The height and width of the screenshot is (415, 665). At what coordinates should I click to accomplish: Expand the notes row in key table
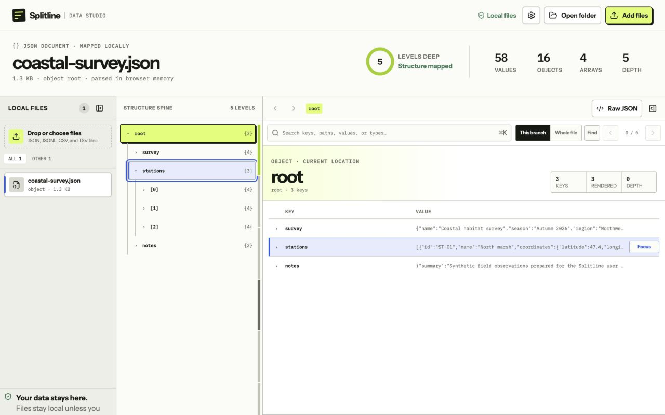click(276, 266)
